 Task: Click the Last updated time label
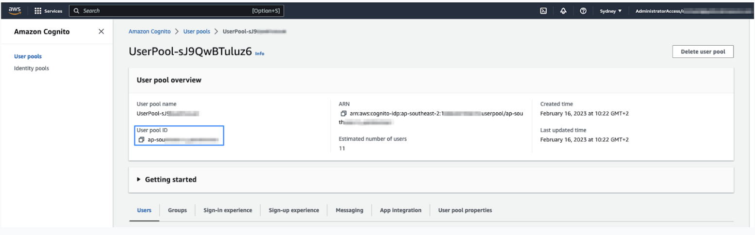tap(563, 130)
